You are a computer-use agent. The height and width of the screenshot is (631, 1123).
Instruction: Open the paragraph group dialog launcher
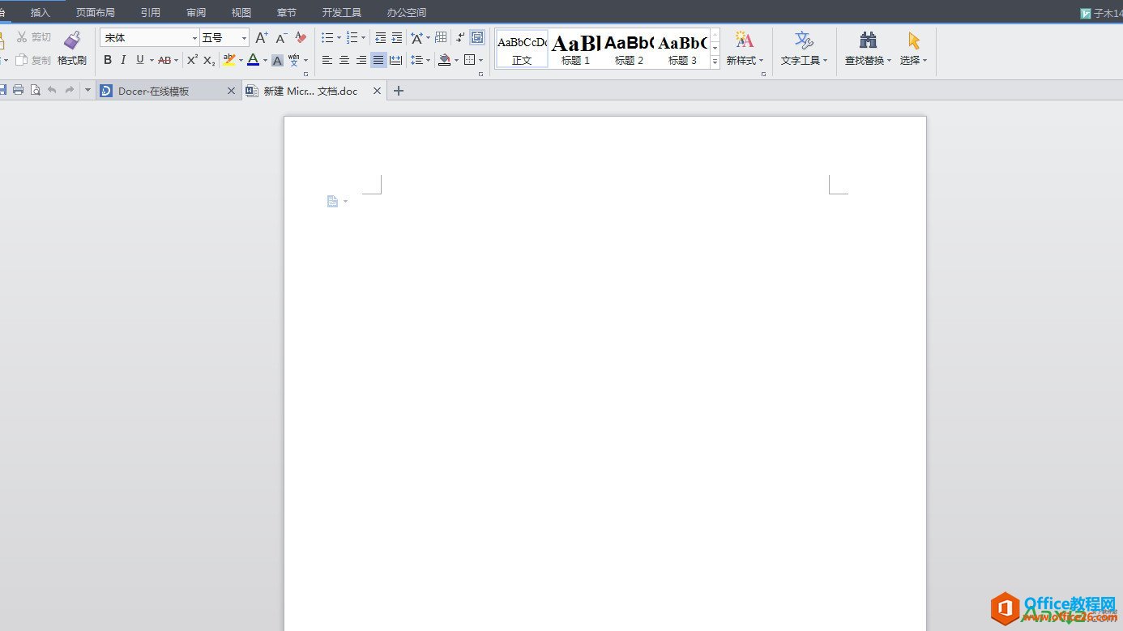point(480,74)
